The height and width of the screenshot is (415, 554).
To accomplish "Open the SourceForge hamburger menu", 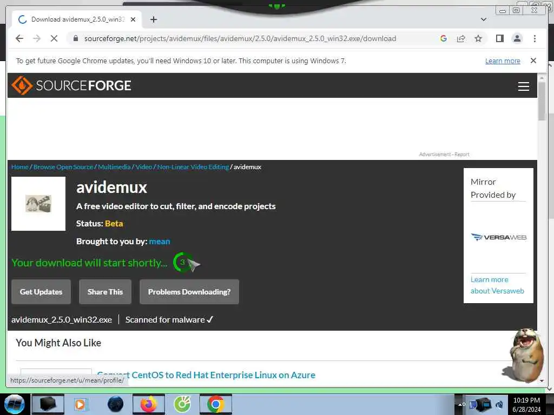I will click(x=523, y=86).
